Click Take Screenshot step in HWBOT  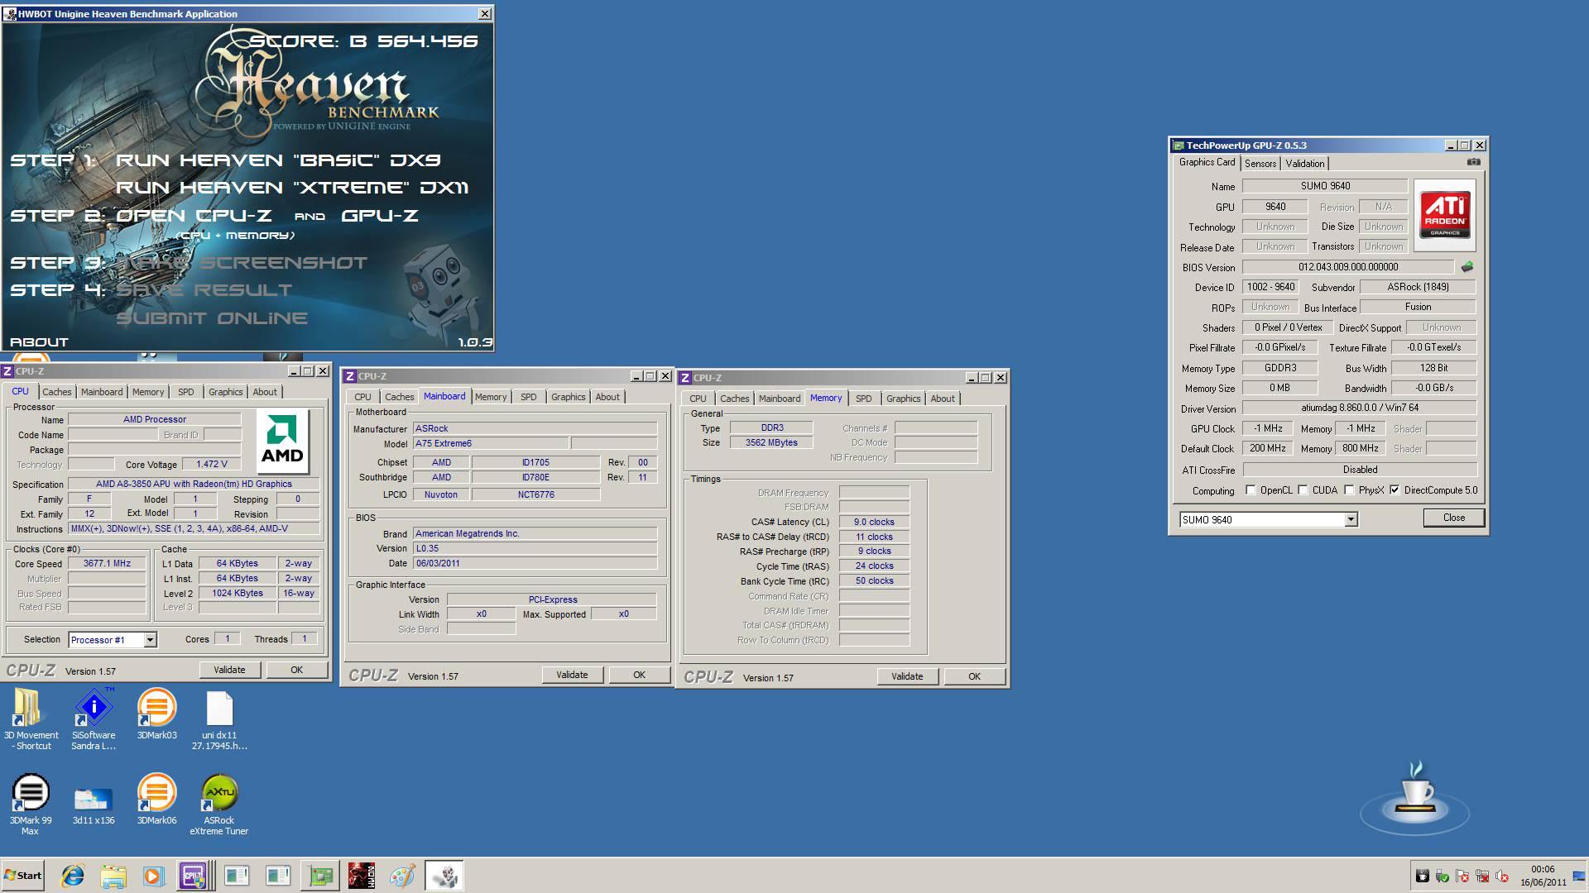click(x=242, y=263)
